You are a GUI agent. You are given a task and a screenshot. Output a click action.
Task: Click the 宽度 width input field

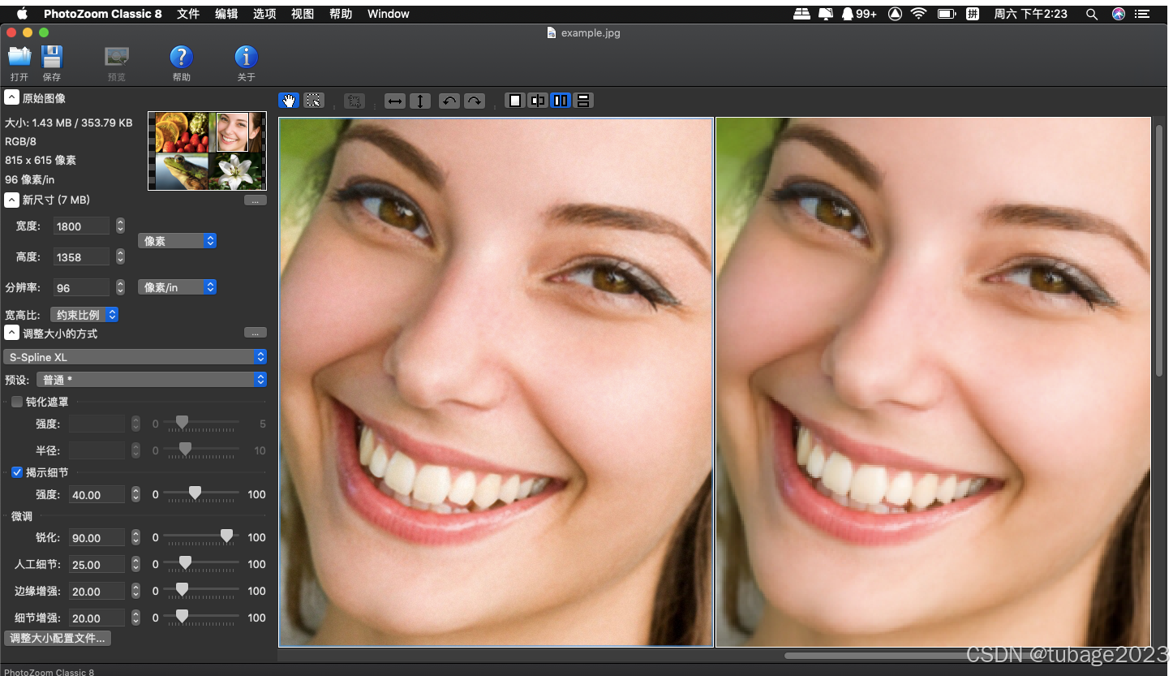coord(81,226)
